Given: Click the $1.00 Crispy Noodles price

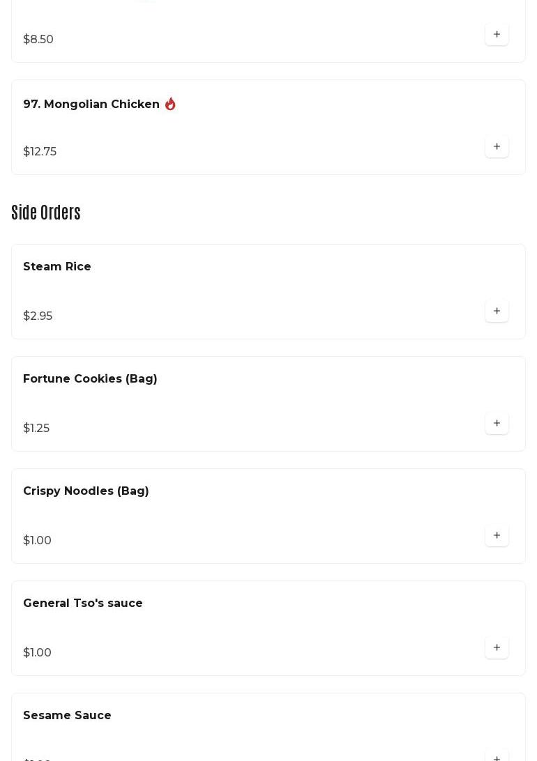Looking at the screenshot, I should point(37,540).
